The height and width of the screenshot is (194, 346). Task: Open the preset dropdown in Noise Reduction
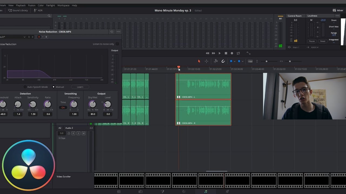(x=13, y=37)
